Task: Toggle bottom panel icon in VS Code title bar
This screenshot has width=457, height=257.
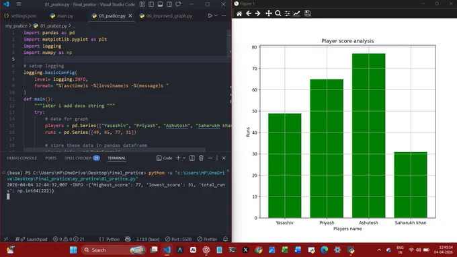Action: 160,5
